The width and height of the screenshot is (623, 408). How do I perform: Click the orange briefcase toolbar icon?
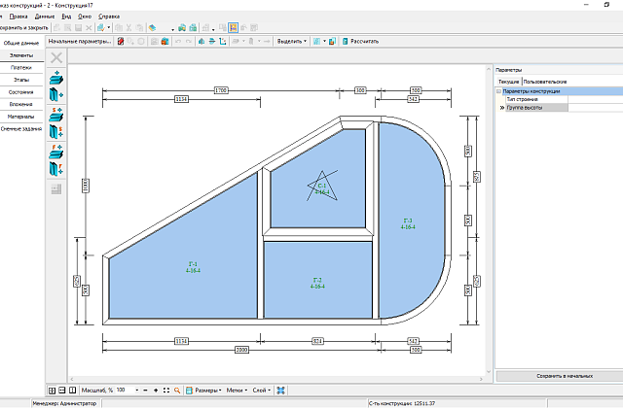point(165,41)
